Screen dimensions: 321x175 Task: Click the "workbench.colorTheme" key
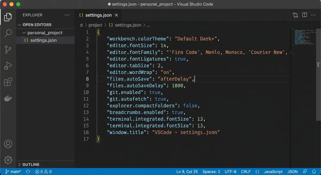(138, 39)
